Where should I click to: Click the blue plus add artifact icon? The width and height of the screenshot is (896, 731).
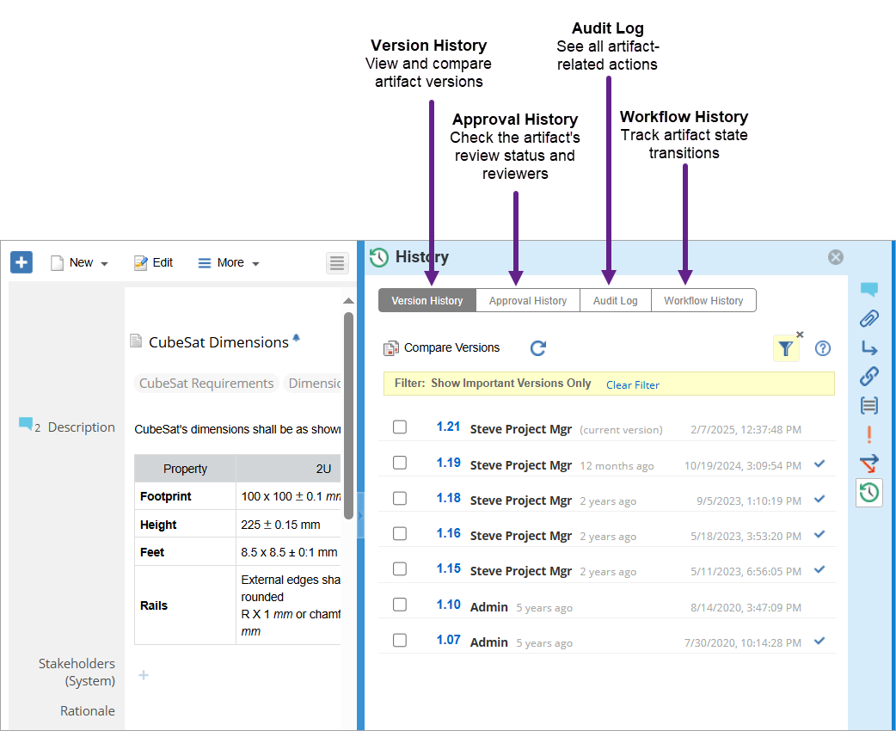[21, 262]
